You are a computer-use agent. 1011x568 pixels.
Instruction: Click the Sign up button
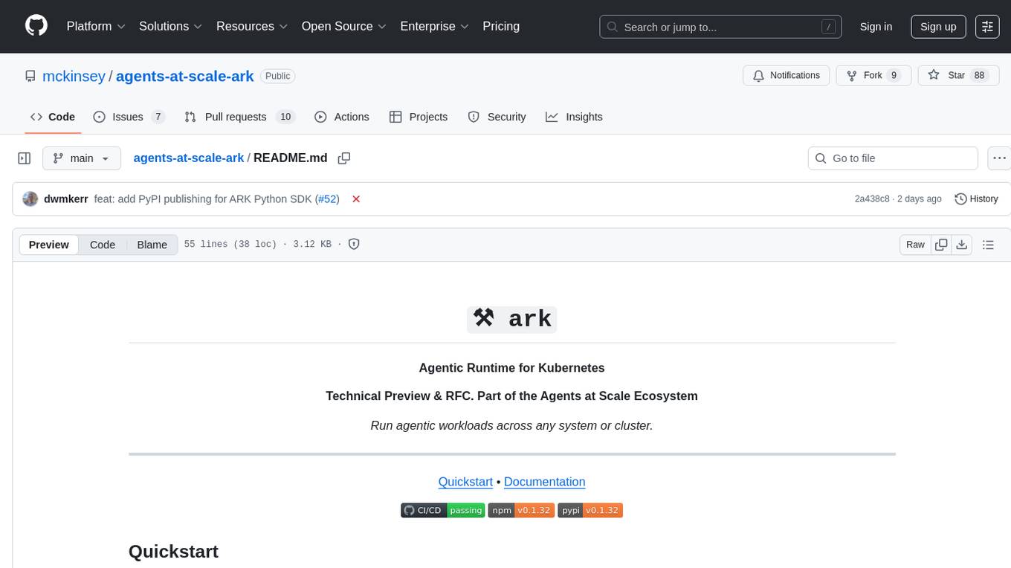pos(938,27)
